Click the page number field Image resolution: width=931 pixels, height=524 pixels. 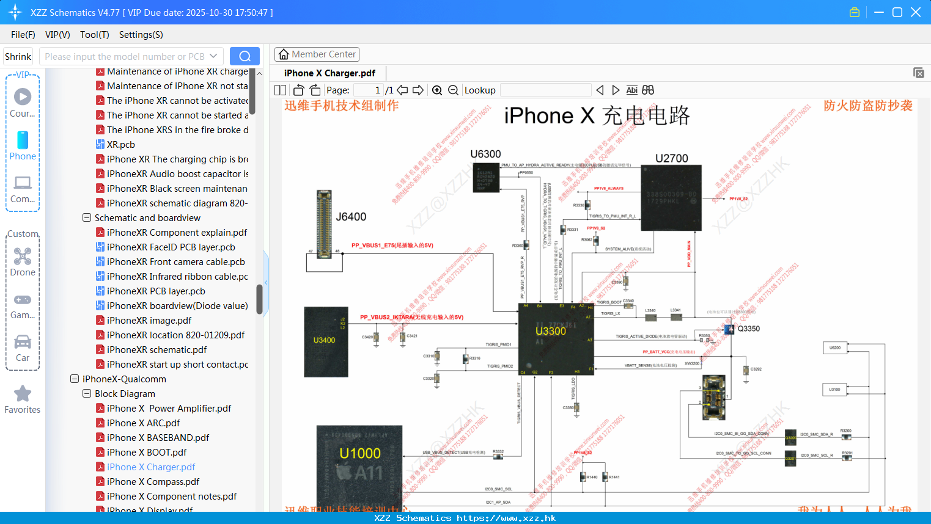click(x=368, y=90)
